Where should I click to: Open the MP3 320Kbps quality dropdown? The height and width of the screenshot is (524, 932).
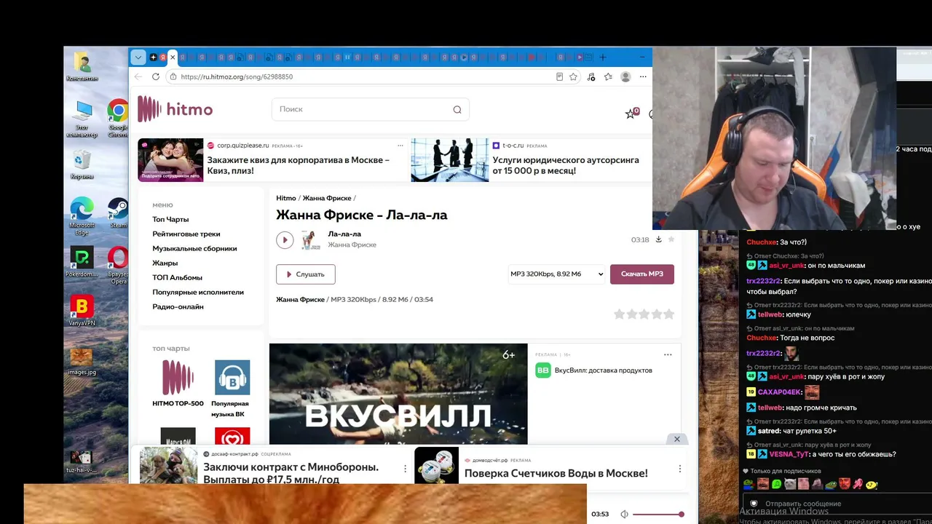point(557,274)
